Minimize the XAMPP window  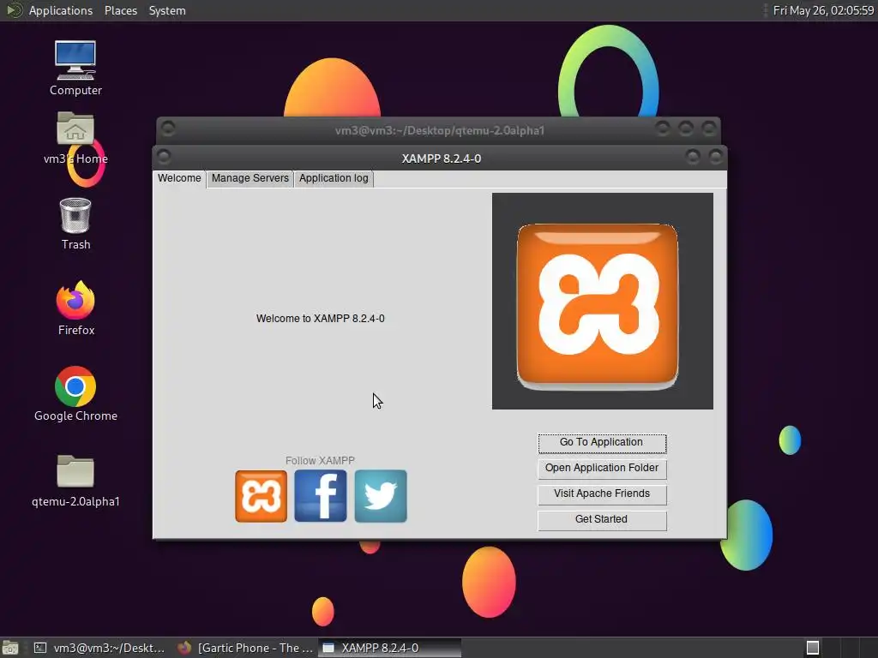click(693, 157)
